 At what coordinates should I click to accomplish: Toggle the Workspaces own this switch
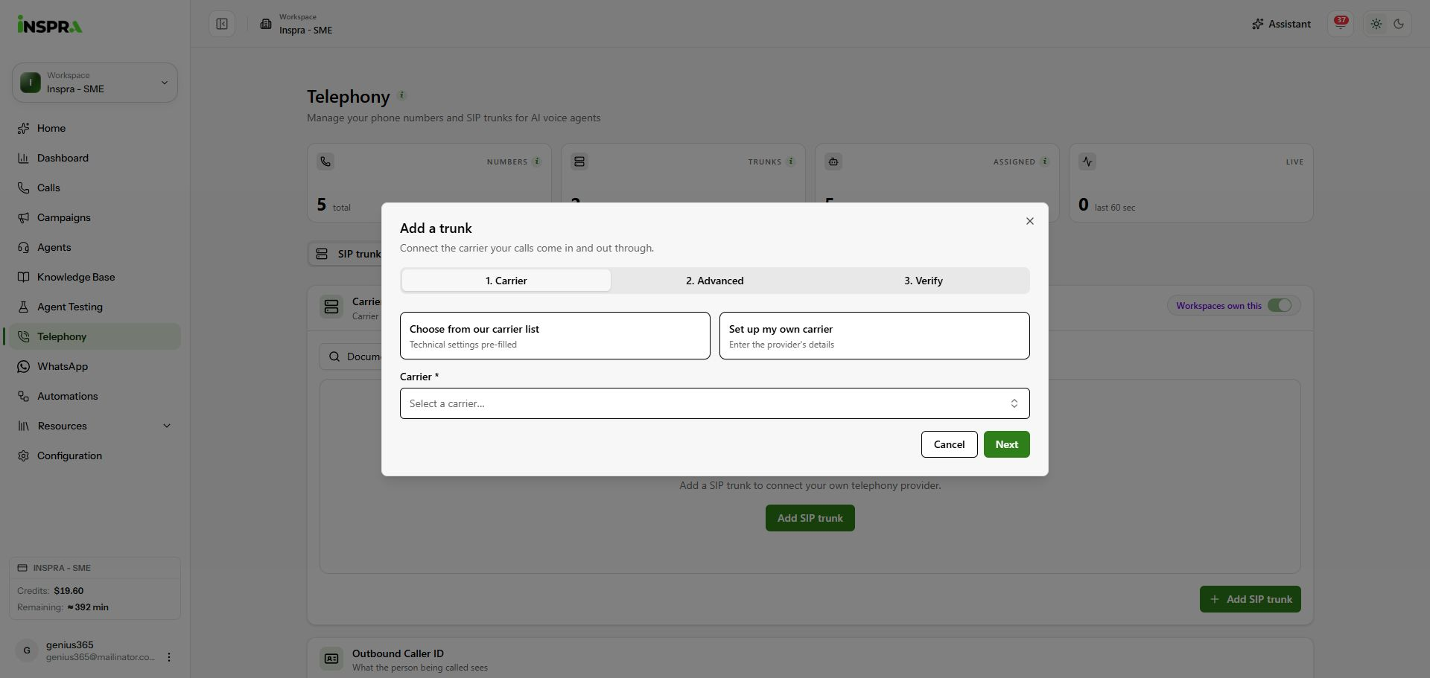click(x=1280, y=305)
